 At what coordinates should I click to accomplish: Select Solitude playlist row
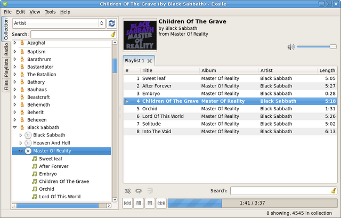230,124
